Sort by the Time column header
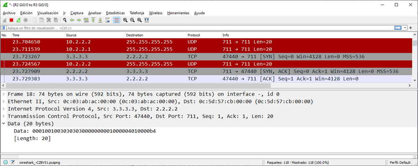Image resolution: width=418 pixels, height=166 pixels. [38, 35]
